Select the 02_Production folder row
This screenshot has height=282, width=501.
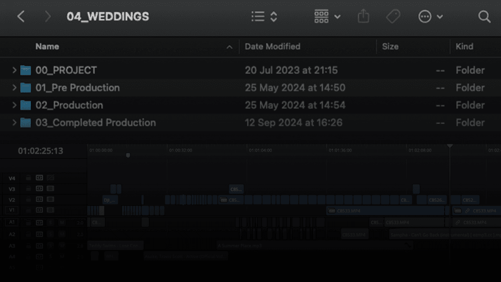[x=250, y=105]
